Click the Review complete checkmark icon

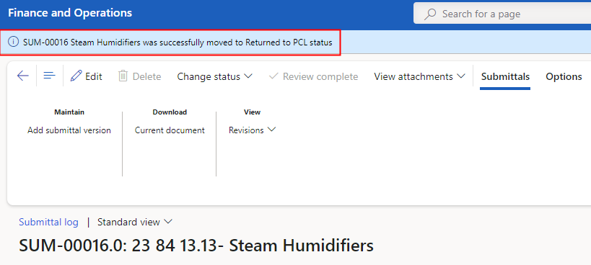pos(273,76)
